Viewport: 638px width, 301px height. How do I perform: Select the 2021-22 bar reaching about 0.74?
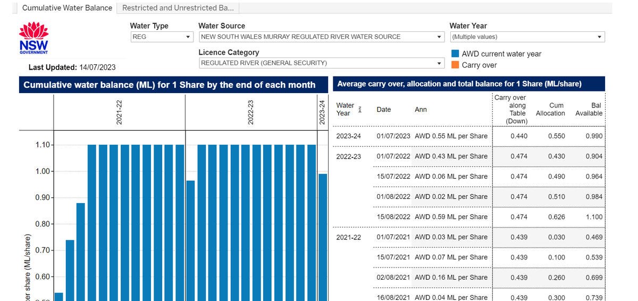tap(70, 270)
